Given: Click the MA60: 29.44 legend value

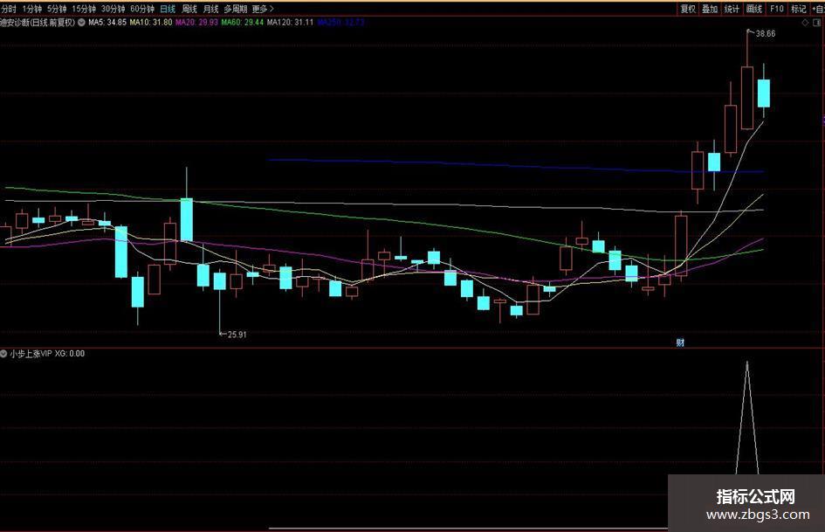Looking at the screenshot, I should [x=242, y=23].
